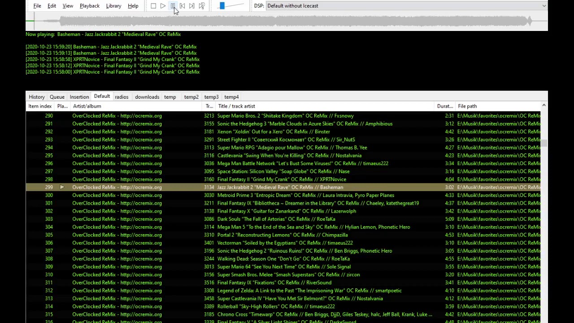Open the View menu
Viewport: 574px width, 323px height.
tap(68, 6)
